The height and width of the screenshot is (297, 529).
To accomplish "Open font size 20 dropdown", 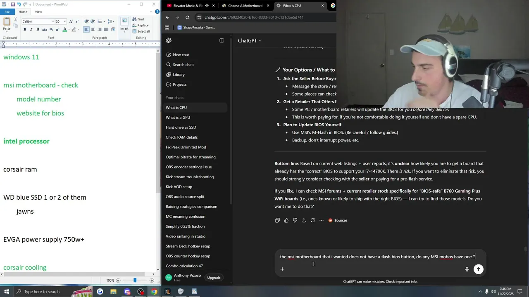I will pyautogui.click(x=65, y=21).
